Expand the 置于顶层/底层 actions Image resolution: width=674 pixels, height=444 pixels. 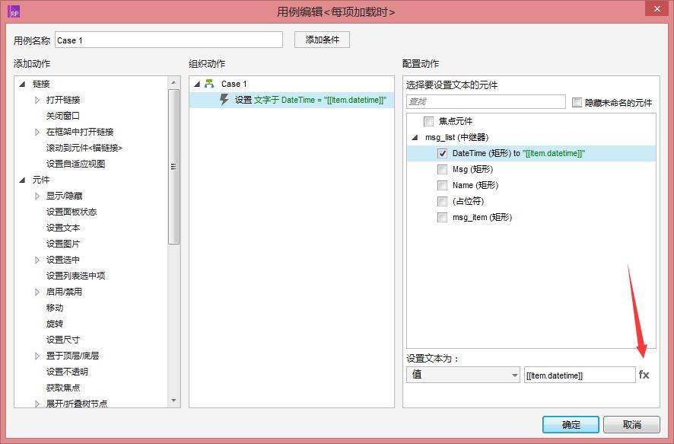pos(37,356)
